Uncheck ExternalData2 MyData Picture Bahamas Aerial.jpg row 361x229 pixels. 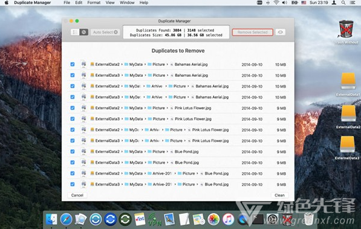tap(73, 64)
